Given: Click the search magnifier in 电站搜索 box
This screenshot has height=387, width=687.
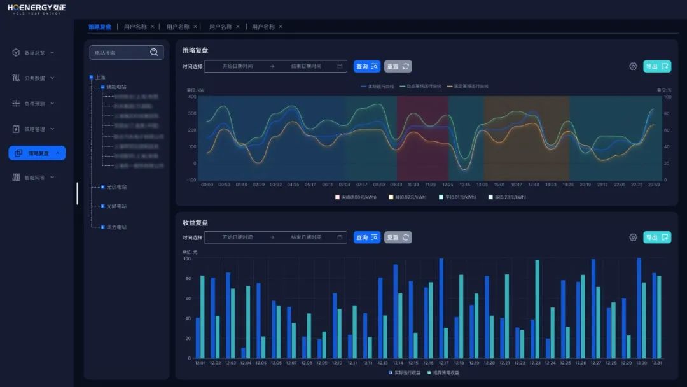Looking at the screenshot, I should [154, 53].
